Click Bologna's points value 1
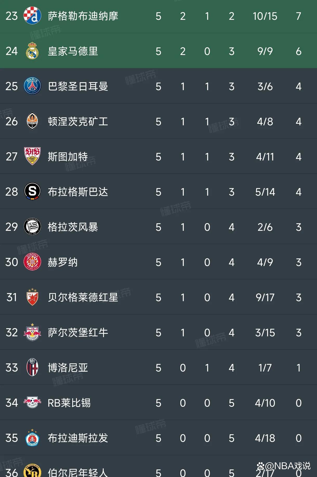 tap(298, 368)
